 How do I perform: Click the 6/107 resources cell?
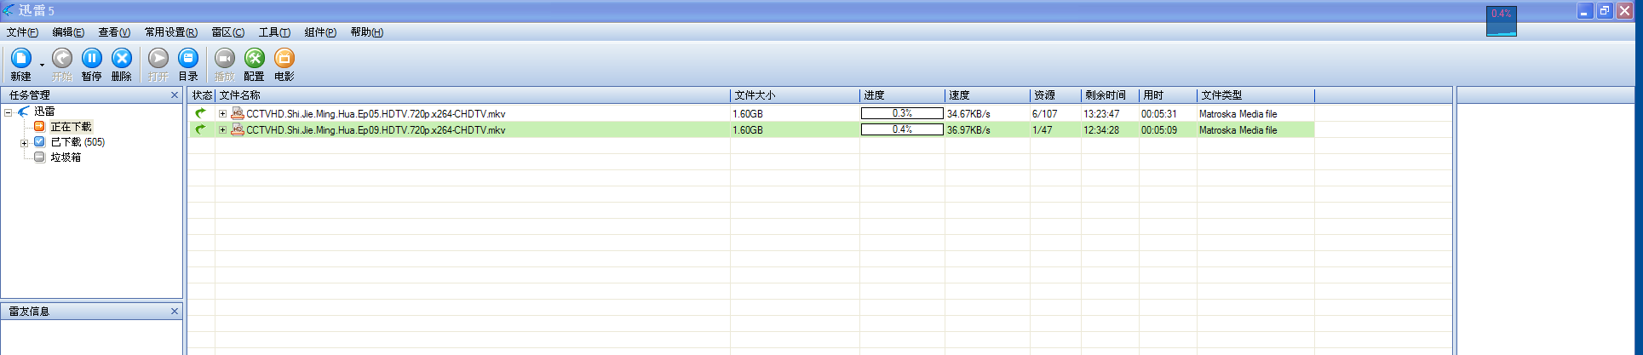tap(1045, 114)
